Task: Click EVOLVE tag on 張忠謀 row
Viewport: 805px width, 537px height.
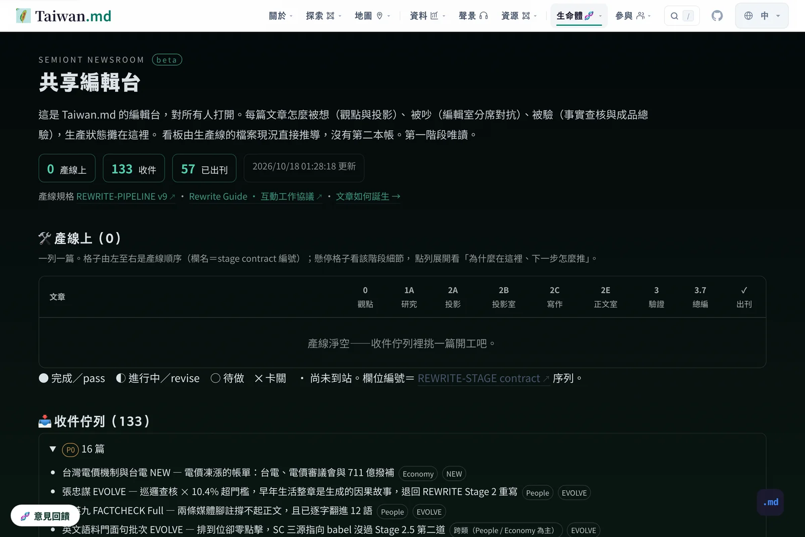Action: (574, 493)
